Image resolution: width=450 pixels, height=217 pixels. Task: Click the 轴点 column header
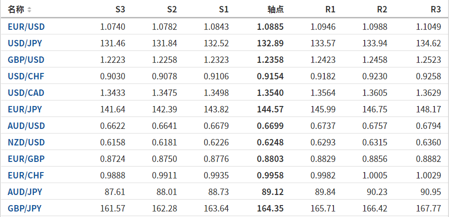coord(275,10)
